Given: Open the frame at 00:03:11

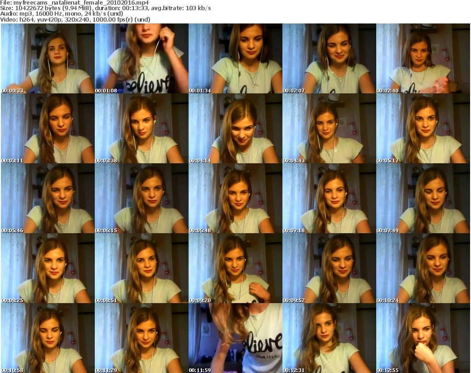Looking at the screenshot, I should (48, 128).
